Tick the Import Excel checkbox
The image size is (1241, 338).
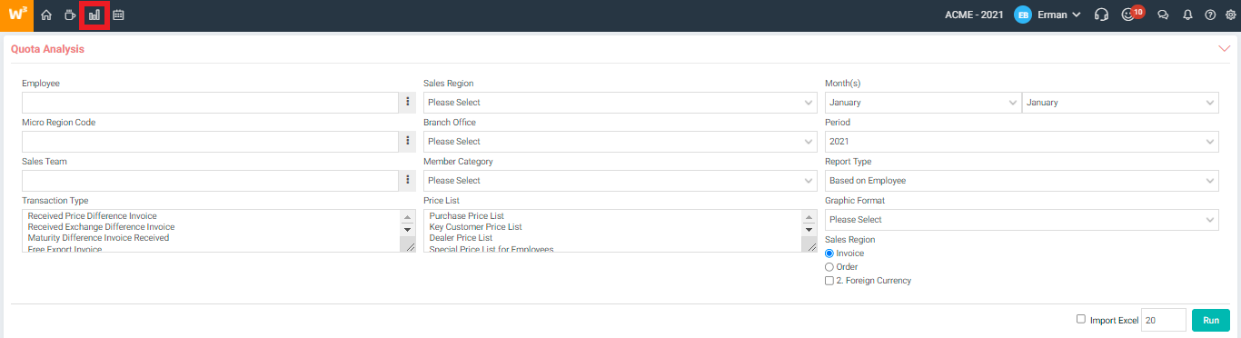coord(1080,319)
